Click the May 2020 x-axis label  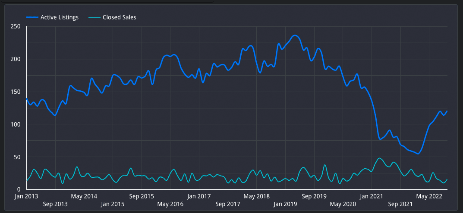click(x=343, y=204)
